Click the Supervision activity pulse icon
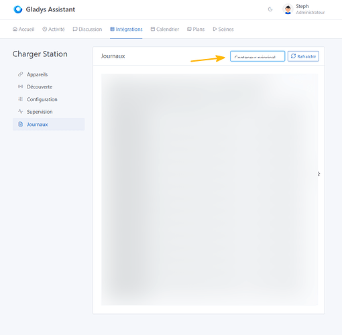Image resolution: width=342 pixels, height=335 pixels. 20,111
